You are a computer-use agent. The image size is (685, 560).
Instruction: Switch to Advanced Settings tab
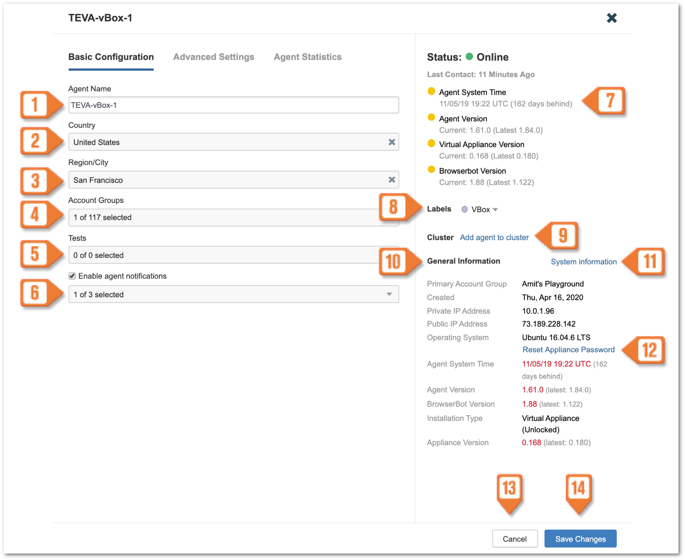click(213, 57)
